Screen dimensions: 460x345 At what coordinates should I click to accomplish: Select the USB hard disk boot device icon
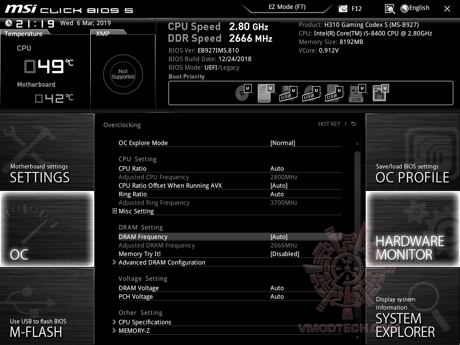334,93
